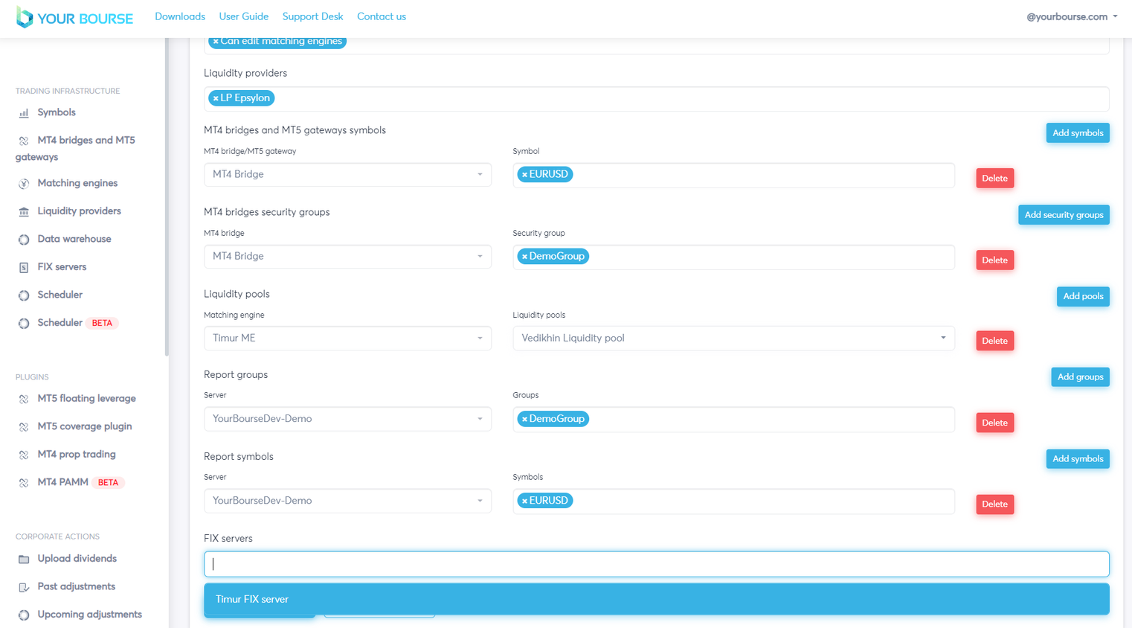Open Upcoming adjustments page
Viewport: 1132px width, 628px height.
(89, 615)
